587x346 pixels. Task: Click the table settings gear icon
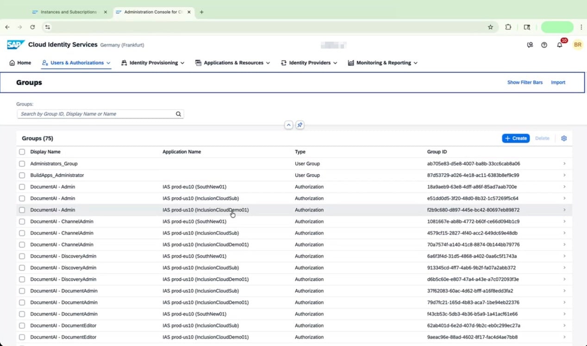[x=564, y=138]
